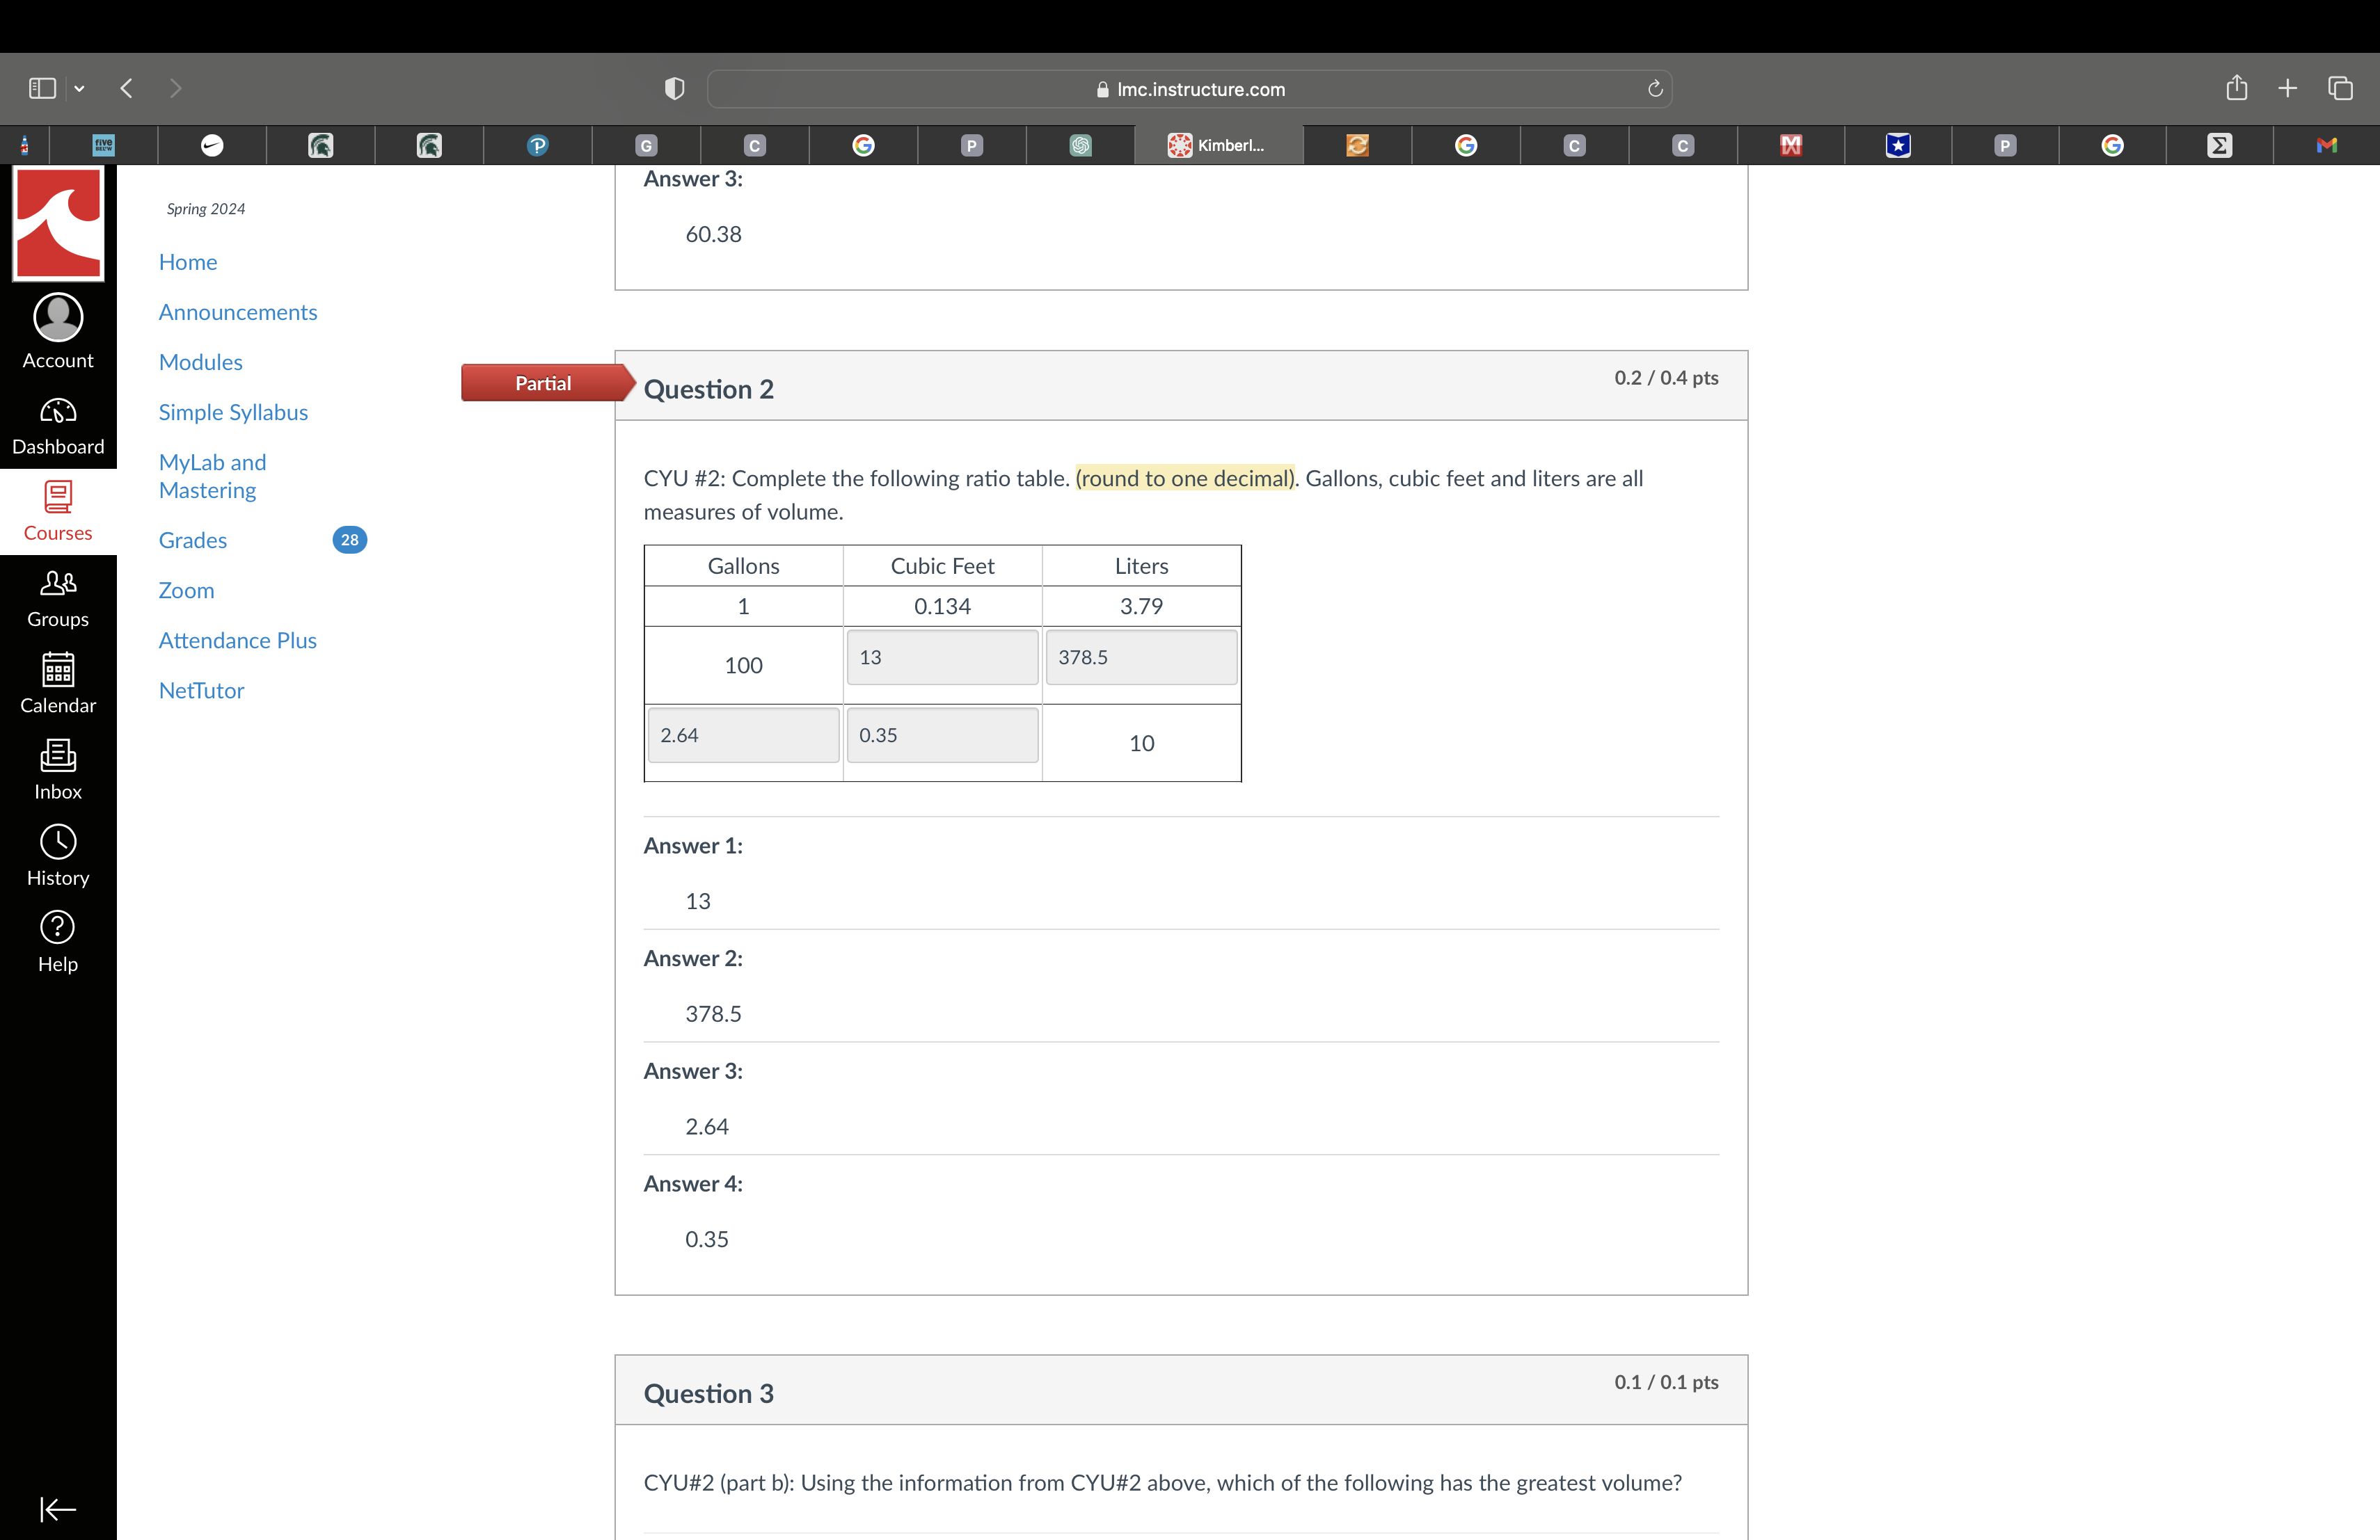
Task: Show the tab overview
Action: [x=2340, y=89]
